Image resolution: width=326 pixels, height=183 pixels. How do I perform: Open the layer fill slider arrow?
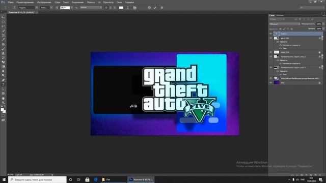pyautogui.click(x=323, y=28)
